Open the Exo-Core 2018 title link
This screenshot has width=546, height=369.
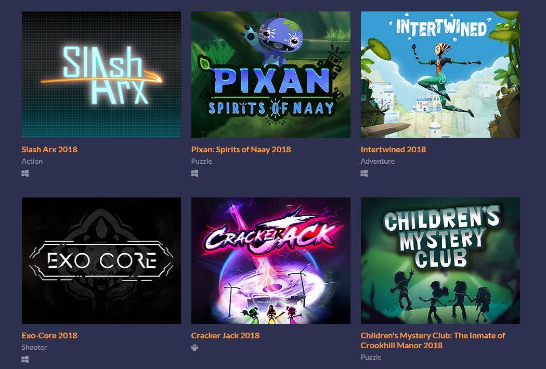click(49, 336)
